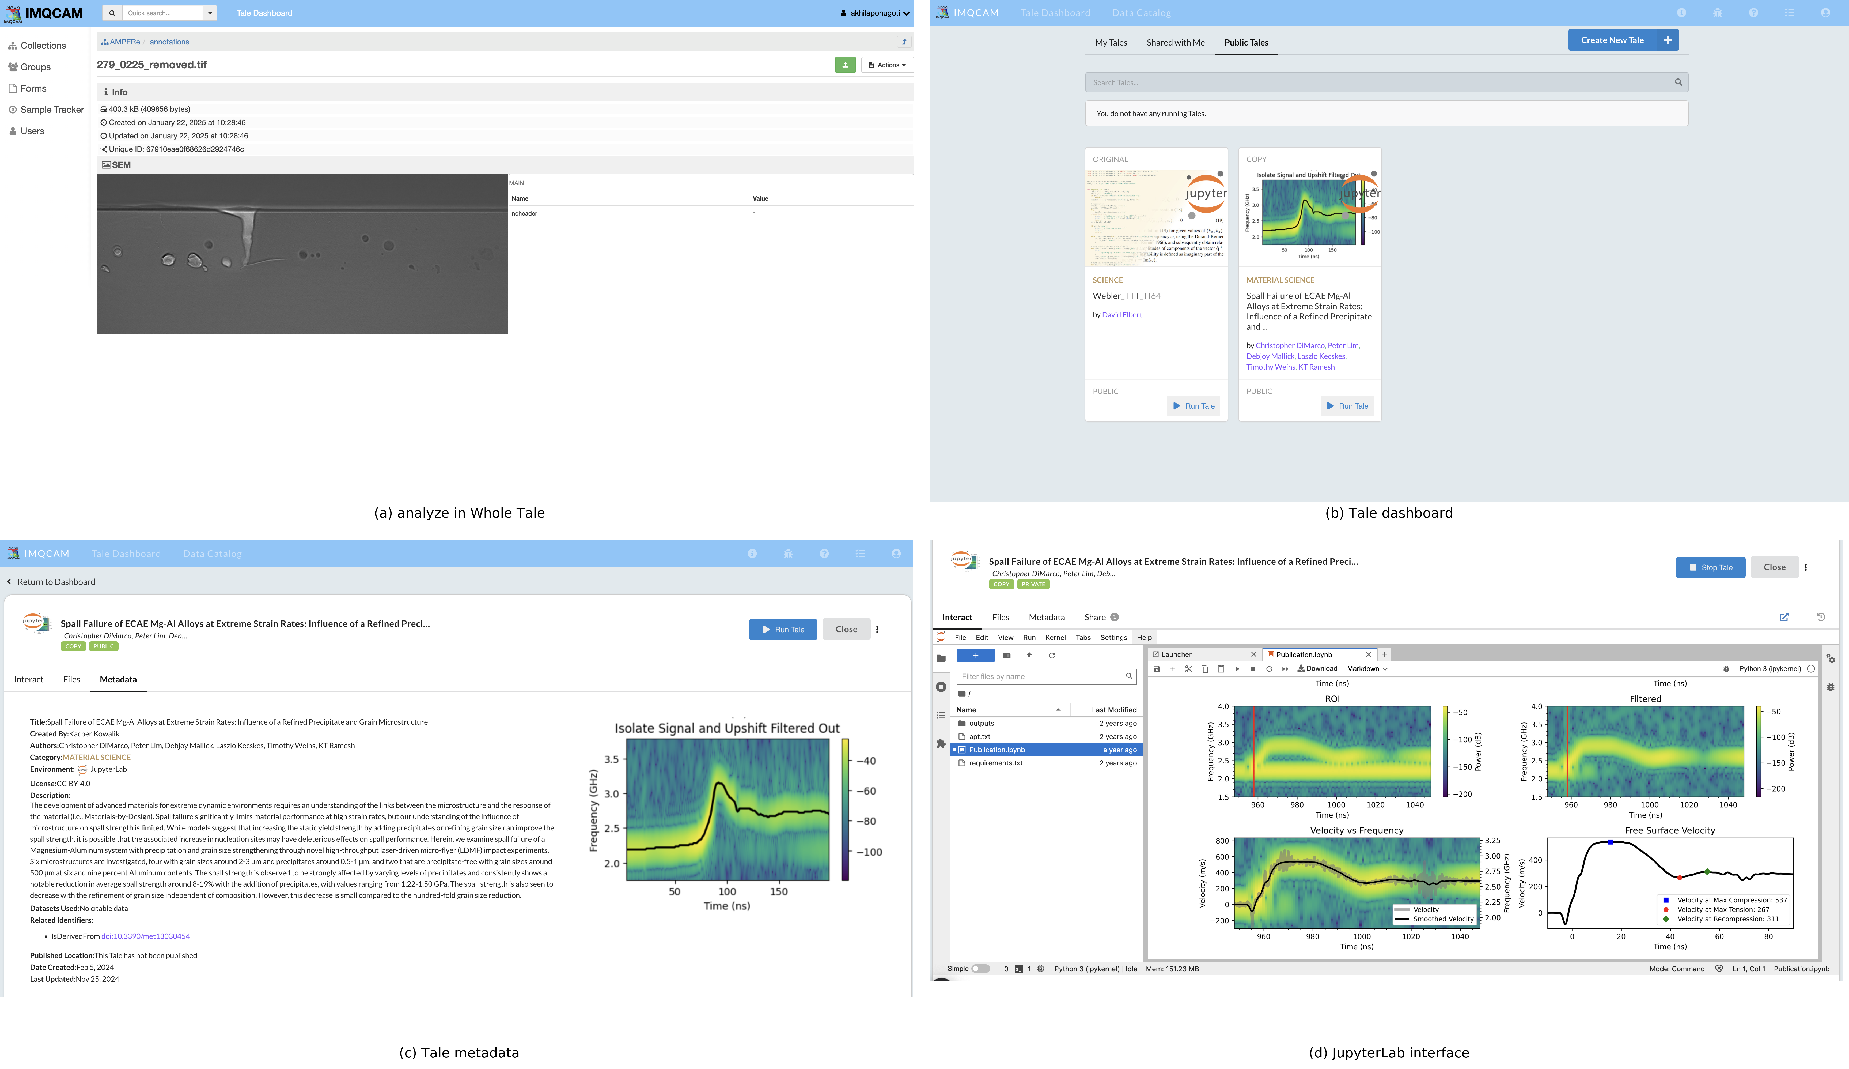Restart kernel and run all cells

point(1286,669)
